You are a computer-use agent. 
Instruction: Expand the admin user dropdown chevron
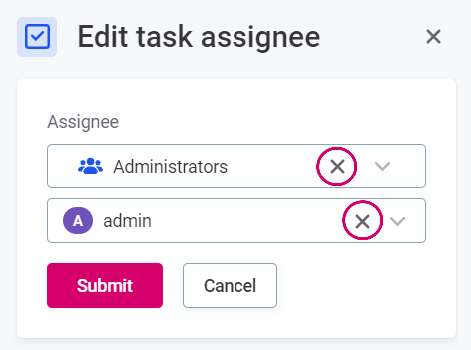397,221
